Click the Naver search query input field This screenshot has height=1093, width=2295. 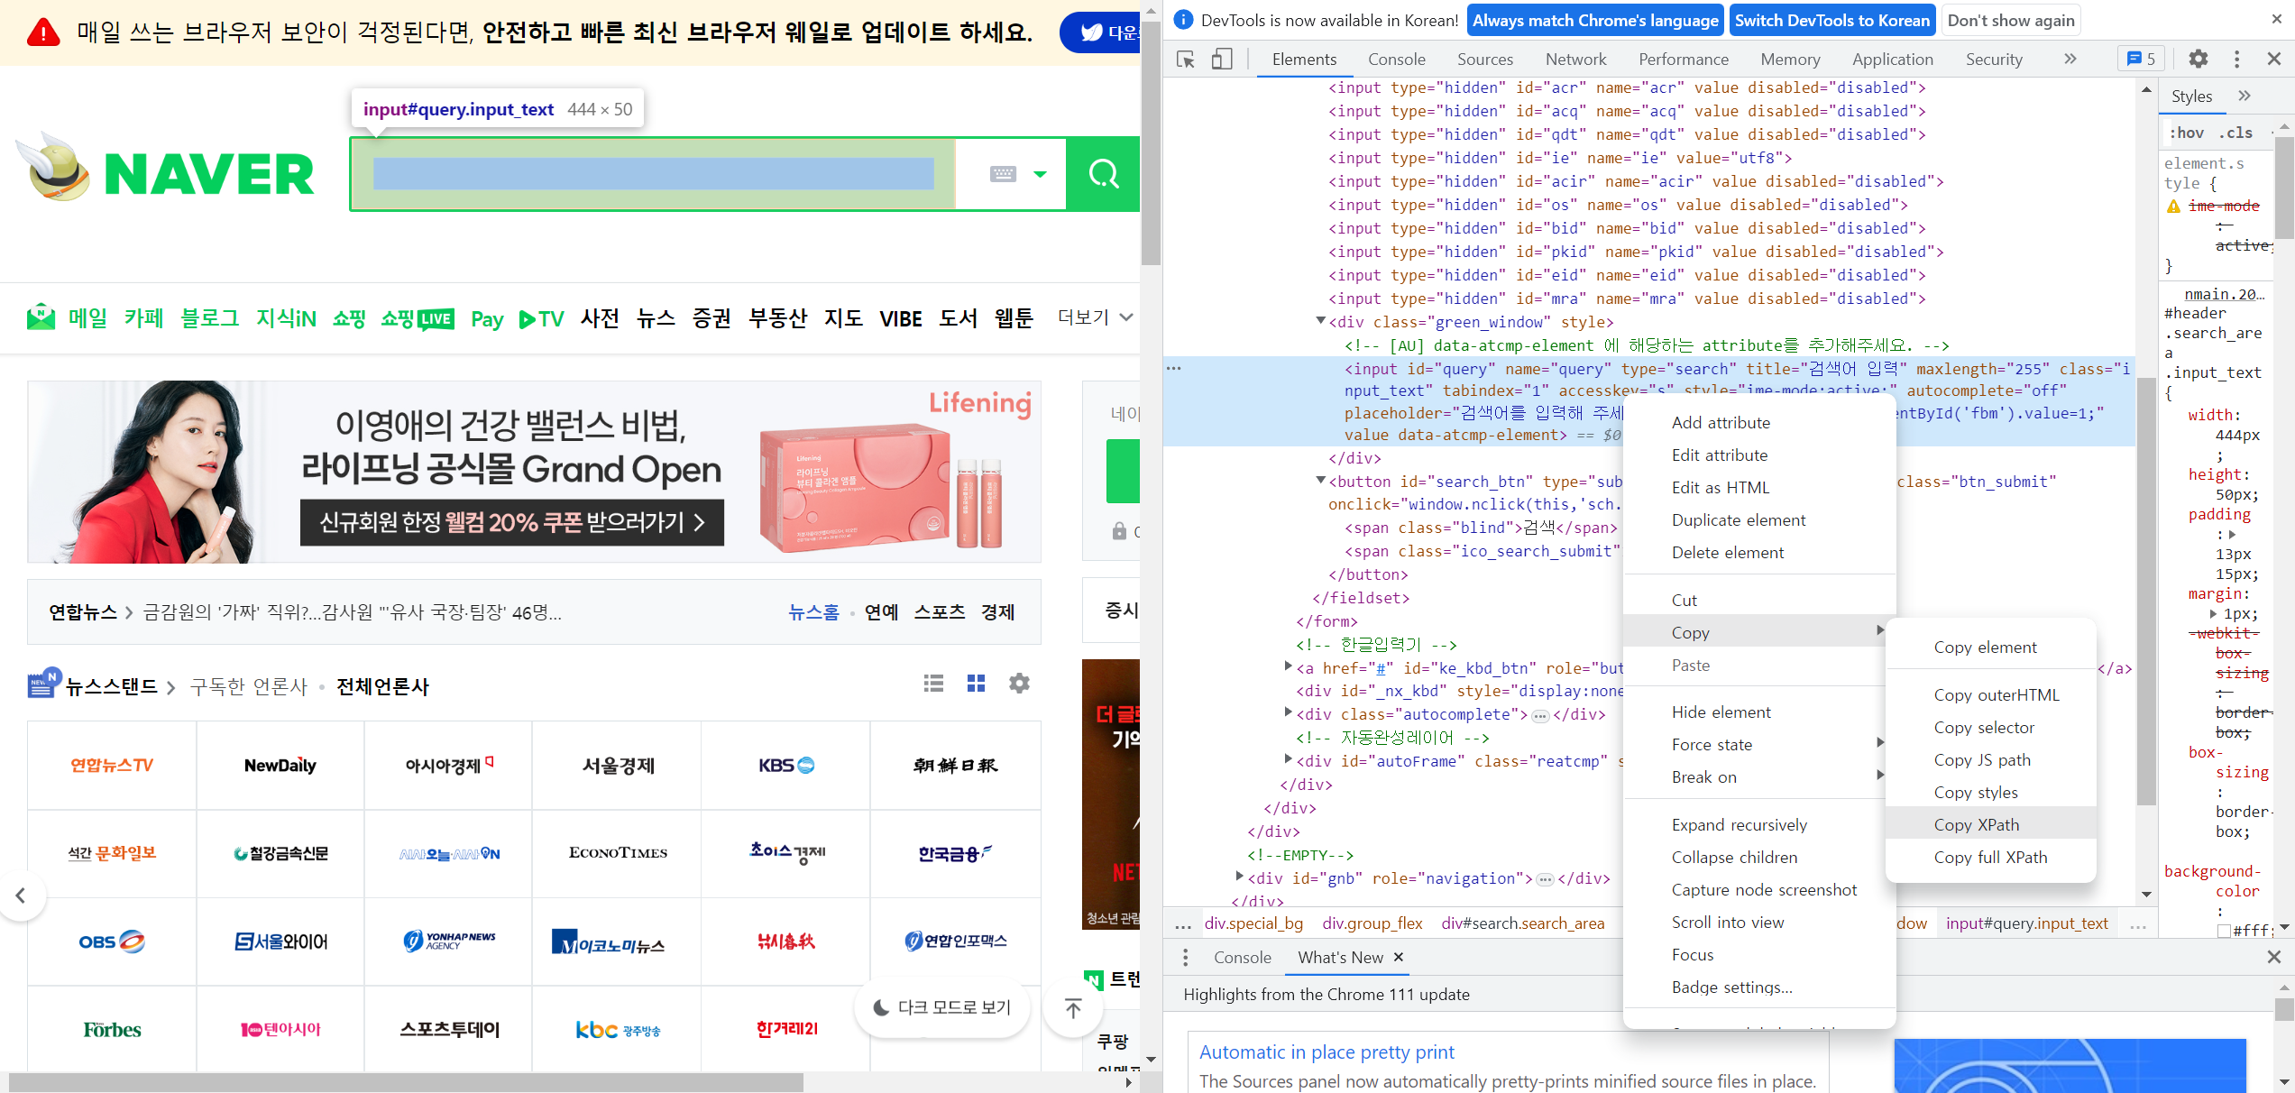653,174
